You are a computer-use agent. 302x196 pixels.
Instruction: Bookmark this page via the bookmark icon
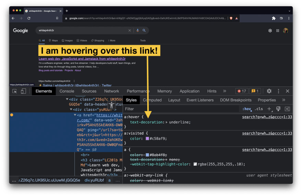click(57, 18)
